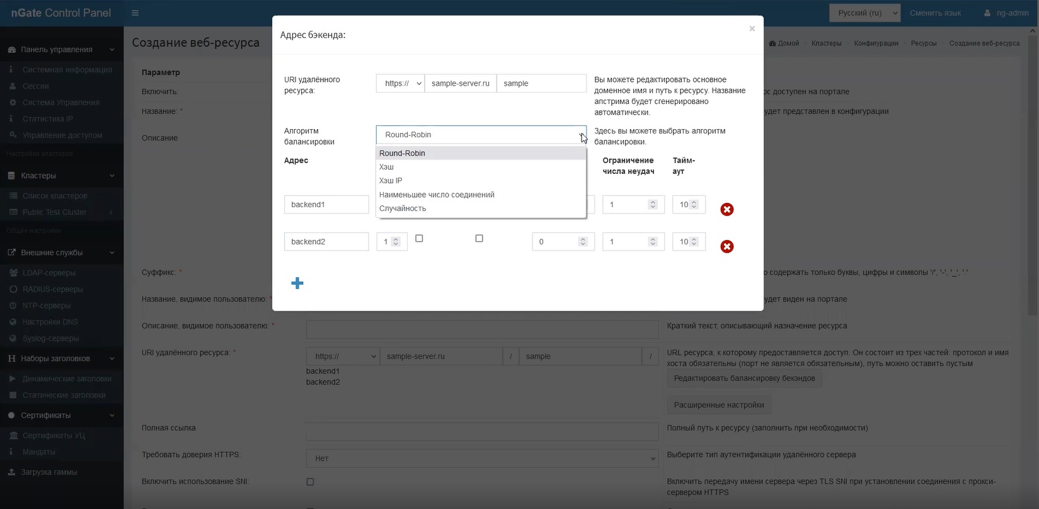Viewport: 1039px width, 509px height.
Task: Open Системная информация in sidebar
Action: pyautogui.click(x=62, y=70)
